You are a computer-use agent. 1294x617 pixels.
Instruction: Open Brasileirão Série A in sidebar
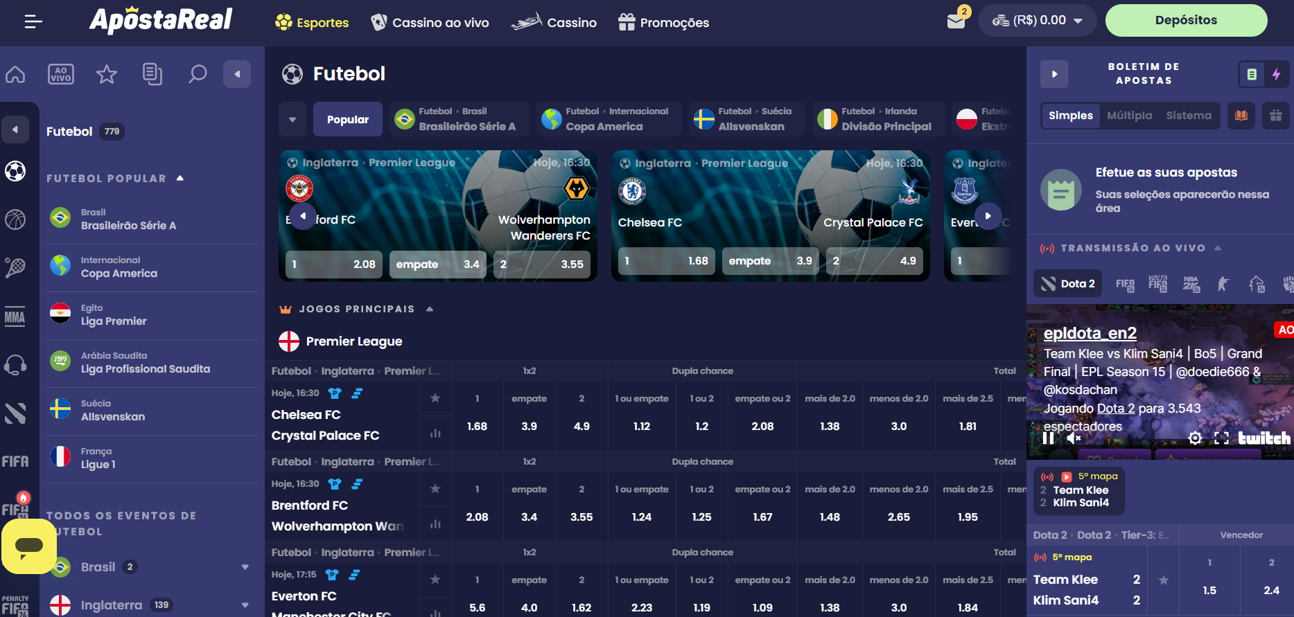[x=152, y=219]
